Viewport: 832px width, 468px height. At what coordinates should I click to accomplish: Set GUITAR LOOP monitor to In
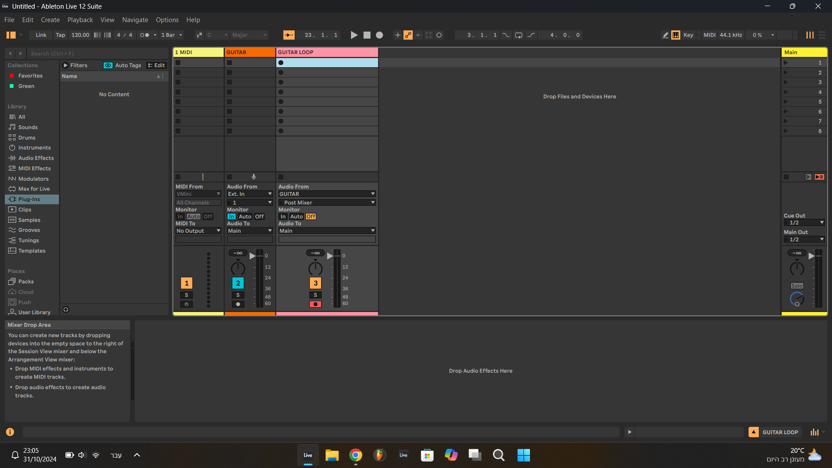click(x=283, y=217)
